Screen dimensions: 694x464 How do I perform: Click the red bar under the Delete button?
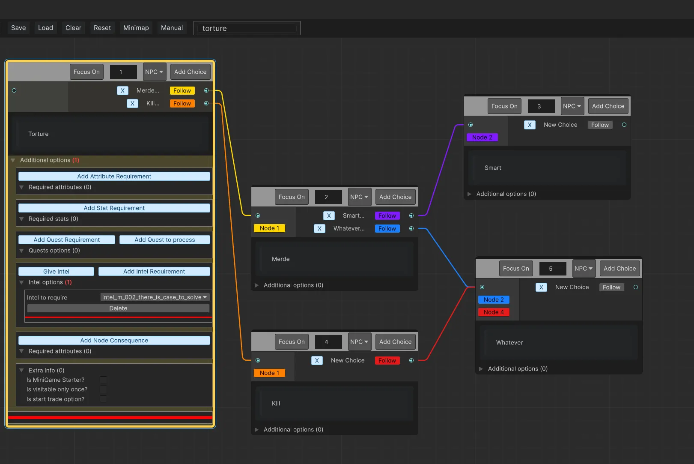pos(118,317)
